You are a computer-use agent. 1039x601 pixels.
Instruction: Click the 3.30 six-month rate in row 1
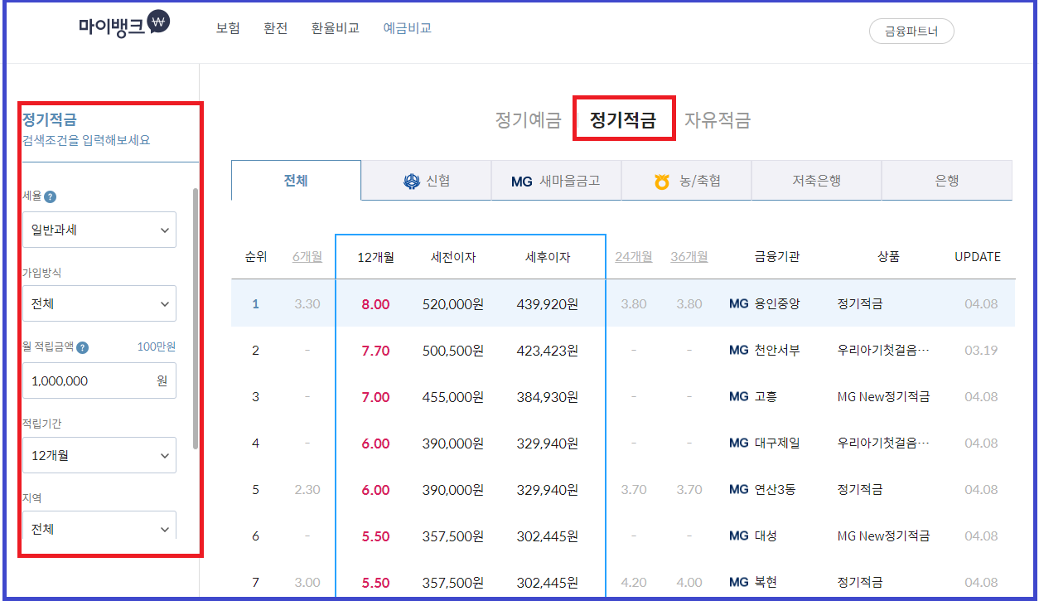click(307, 304)
